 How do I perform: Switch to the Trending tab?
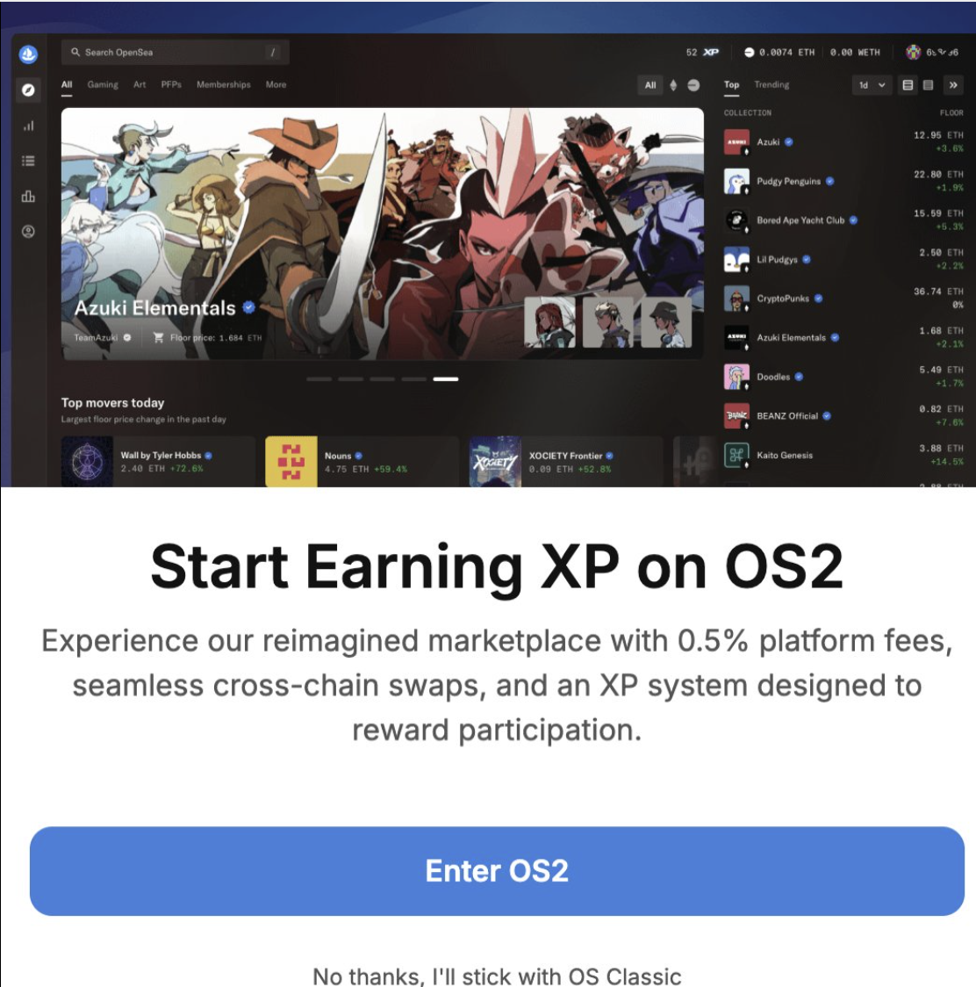[771, 84]
